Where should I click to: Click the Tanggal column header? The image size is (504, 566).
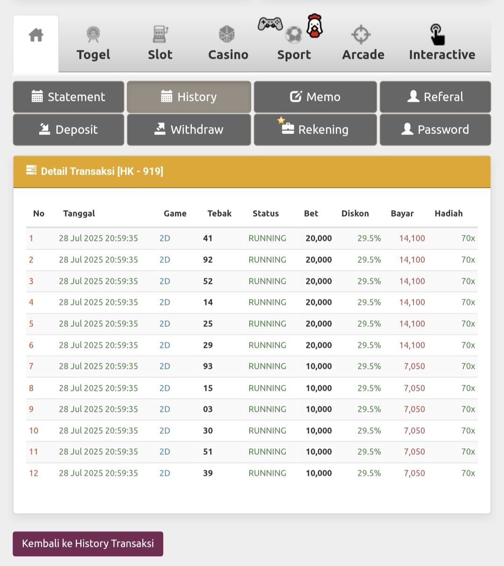coord(79,213)
